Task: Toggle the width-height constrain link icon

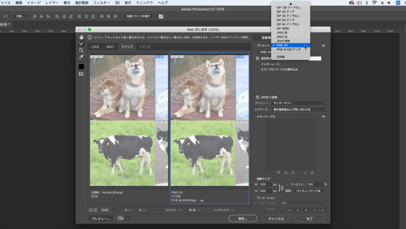Action: (x=282, y=188)
